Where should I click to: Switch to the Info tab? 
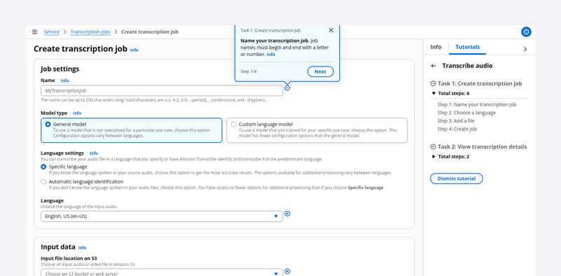pyautogui.click(x=435, y=47)
